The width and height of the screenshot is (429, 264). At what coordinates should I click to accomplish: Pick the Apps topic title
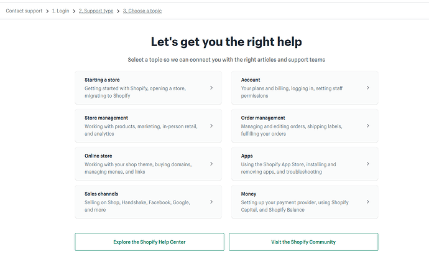[x=247, y=156]
